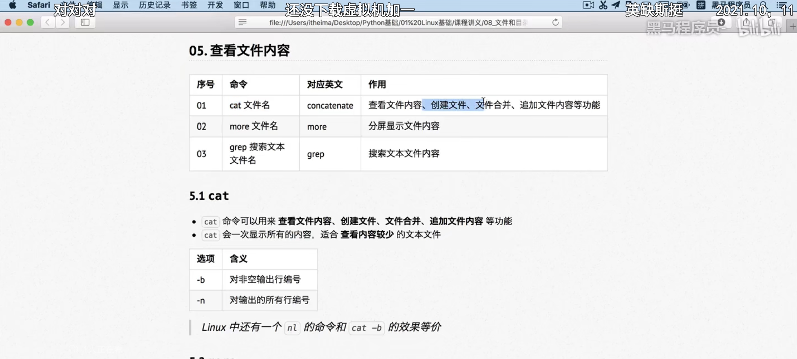Screen dimensions: 797x359
Task: Open the 窗口 menu
Action: [x=241, y=5]
